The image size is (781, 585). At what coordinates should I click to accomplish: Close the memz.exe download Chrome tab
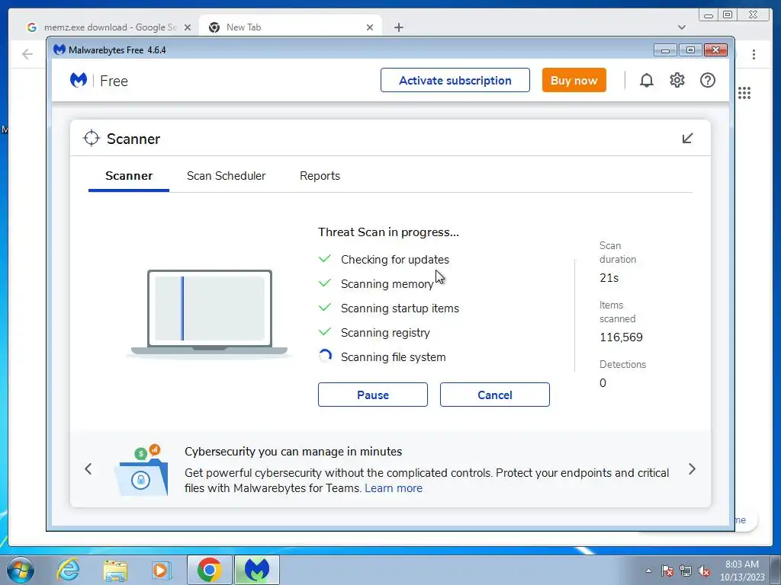pyautogui.click(x=188, y=27)
